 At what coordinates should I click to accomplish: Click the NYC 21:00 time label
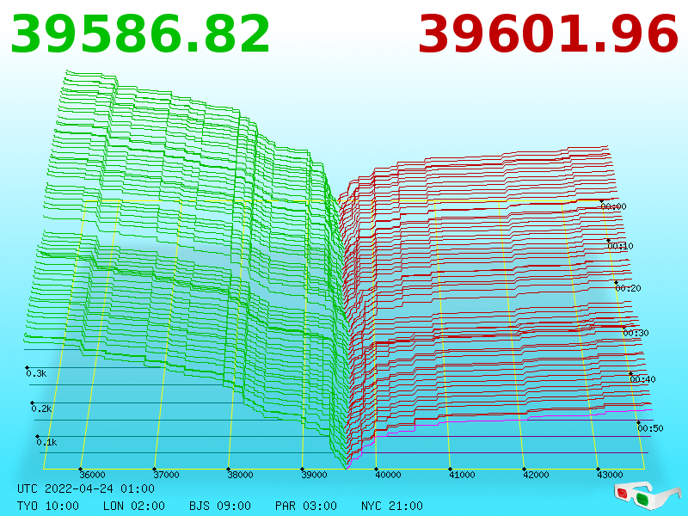(x=392, y=506)
